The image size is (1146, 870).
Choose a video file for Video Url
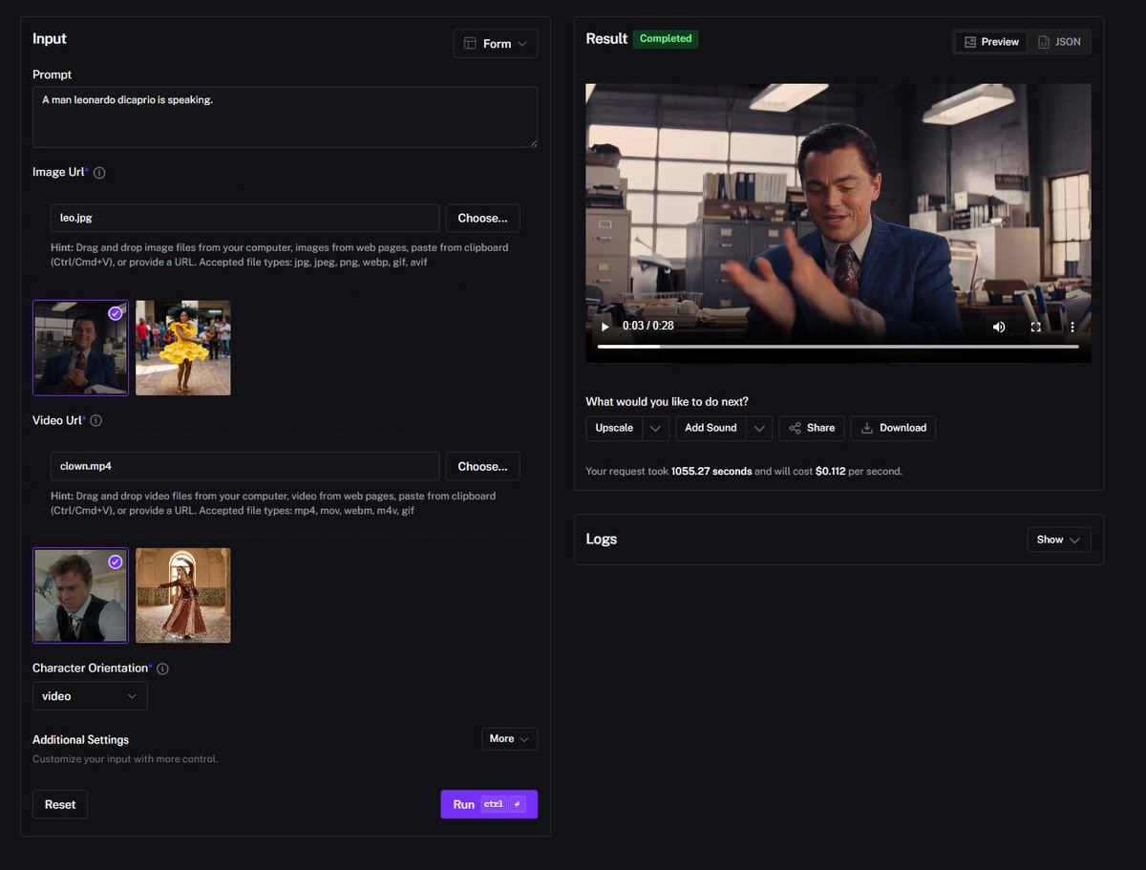pos(482,466)
